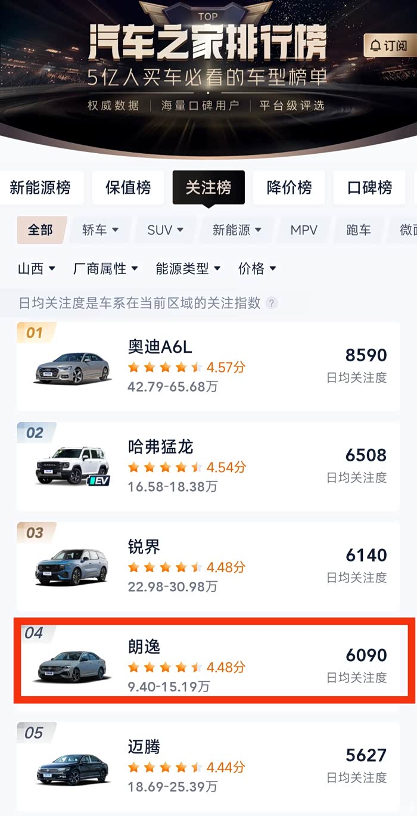Click the question mark help icon
Image resolution: width=417 pixels, height=816 pixels.
click(x=272, y=303)
